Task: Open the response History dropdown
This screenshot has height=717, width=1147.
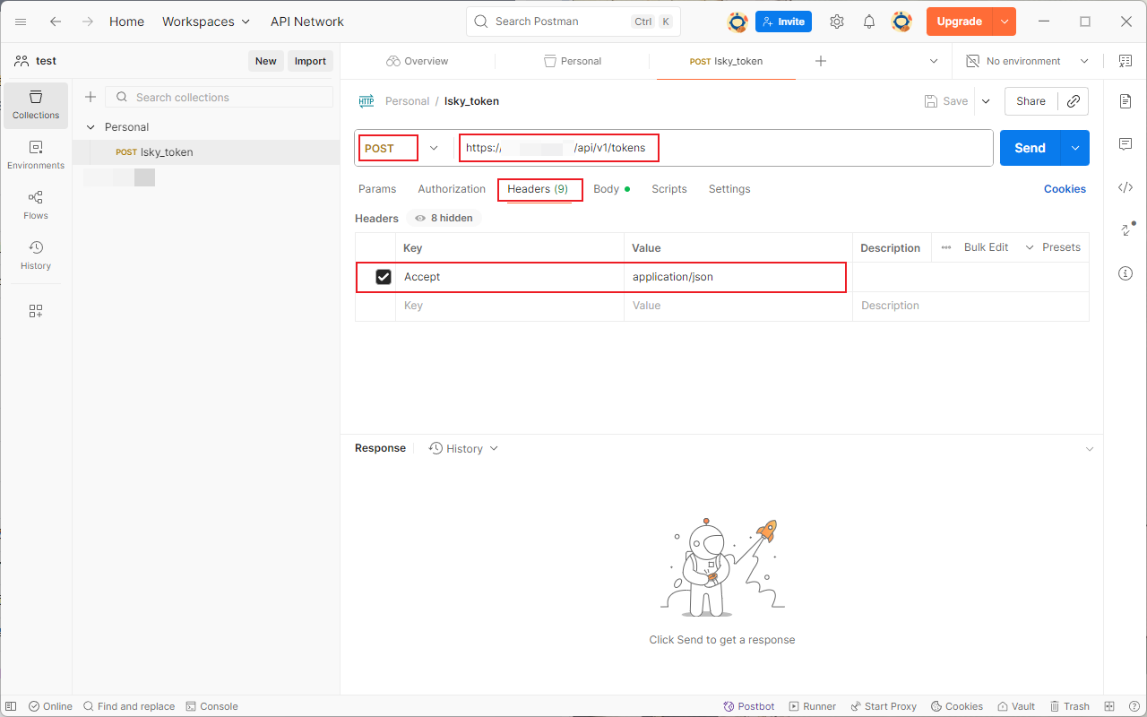Action: (463, 448)
